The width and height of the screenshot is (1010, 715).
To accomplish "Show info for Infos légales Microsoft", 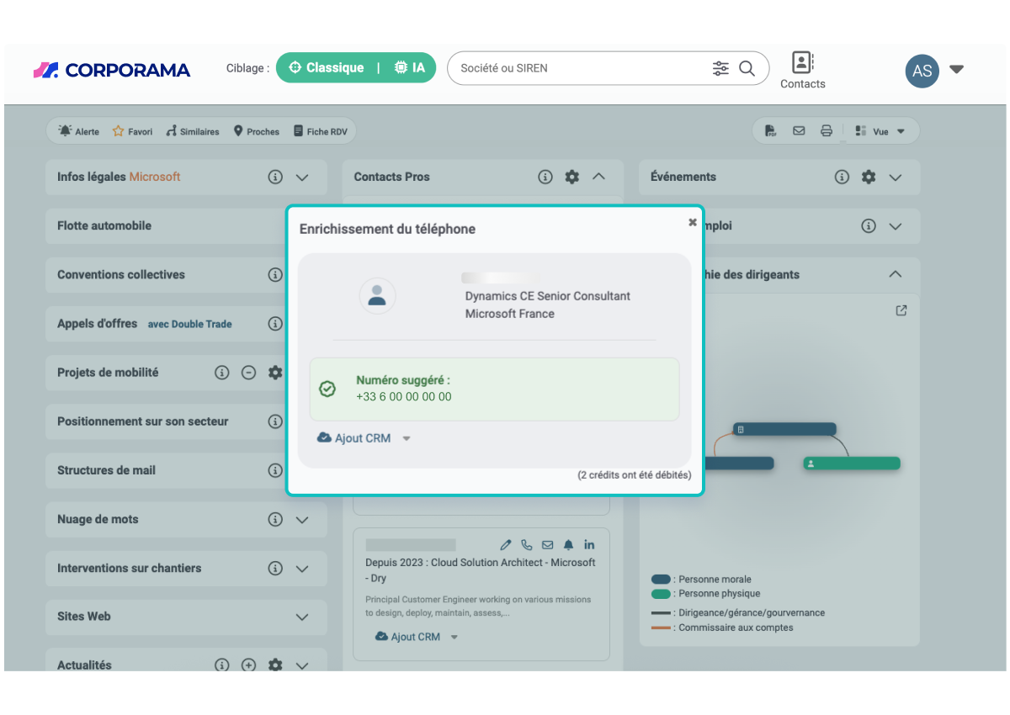I will [x=275, y=177].
